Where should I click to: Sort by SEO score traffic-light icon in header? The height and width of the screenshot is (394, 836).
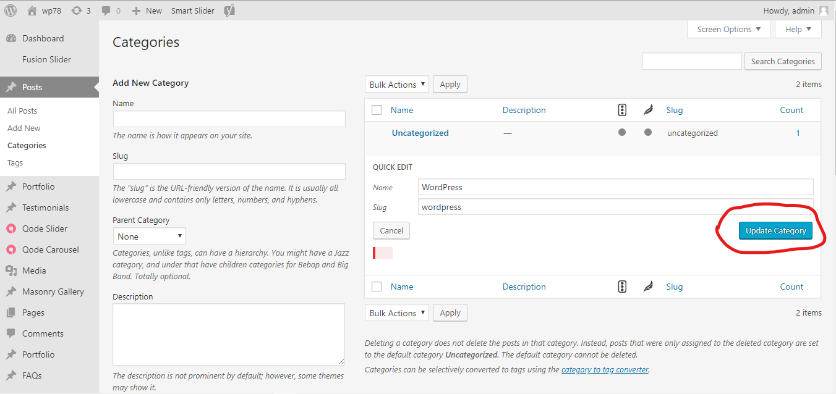[622, 110]
